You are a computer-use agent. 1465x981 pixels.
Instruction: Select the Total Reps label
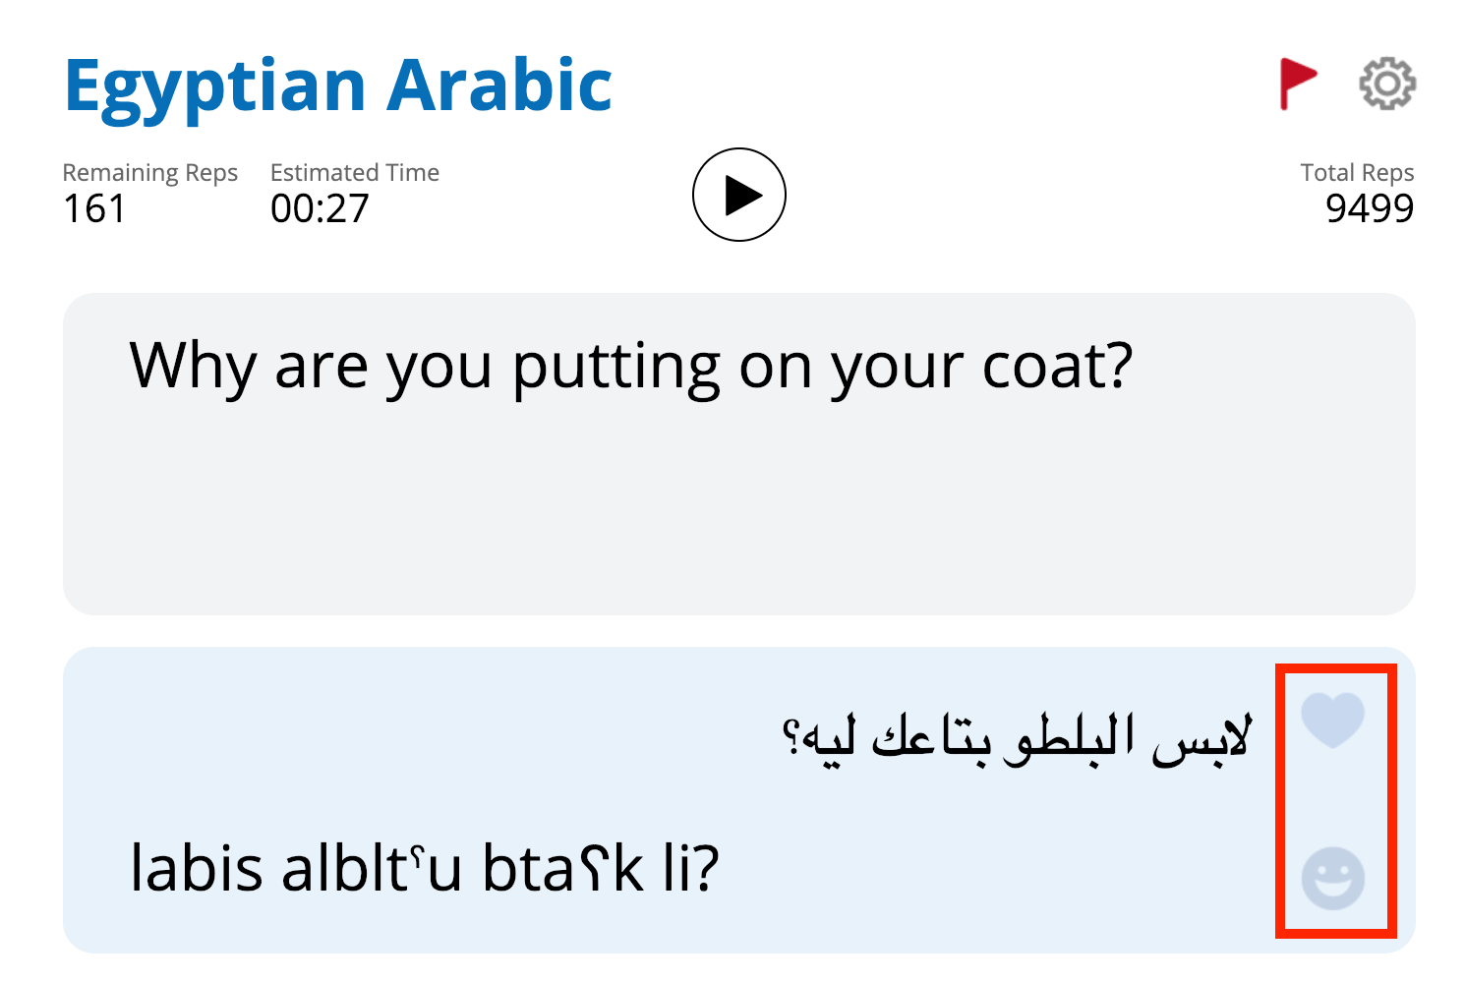pos(1357,173)
